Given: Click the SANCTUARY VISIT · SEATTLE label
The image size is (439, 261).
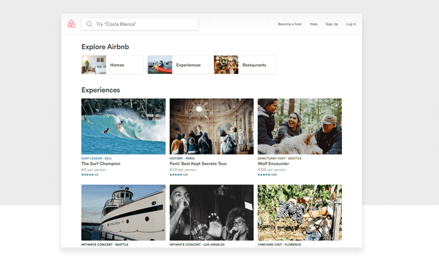Looking at the screenshot, I should [x=280, y=158].
